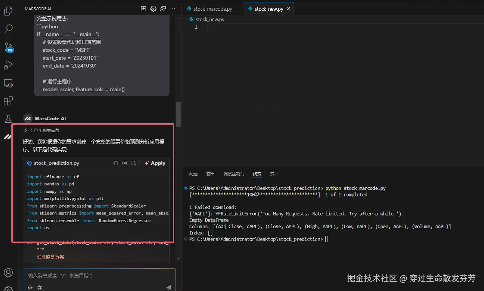Click the chat panel scrollbar thumb

click(178, 115)
